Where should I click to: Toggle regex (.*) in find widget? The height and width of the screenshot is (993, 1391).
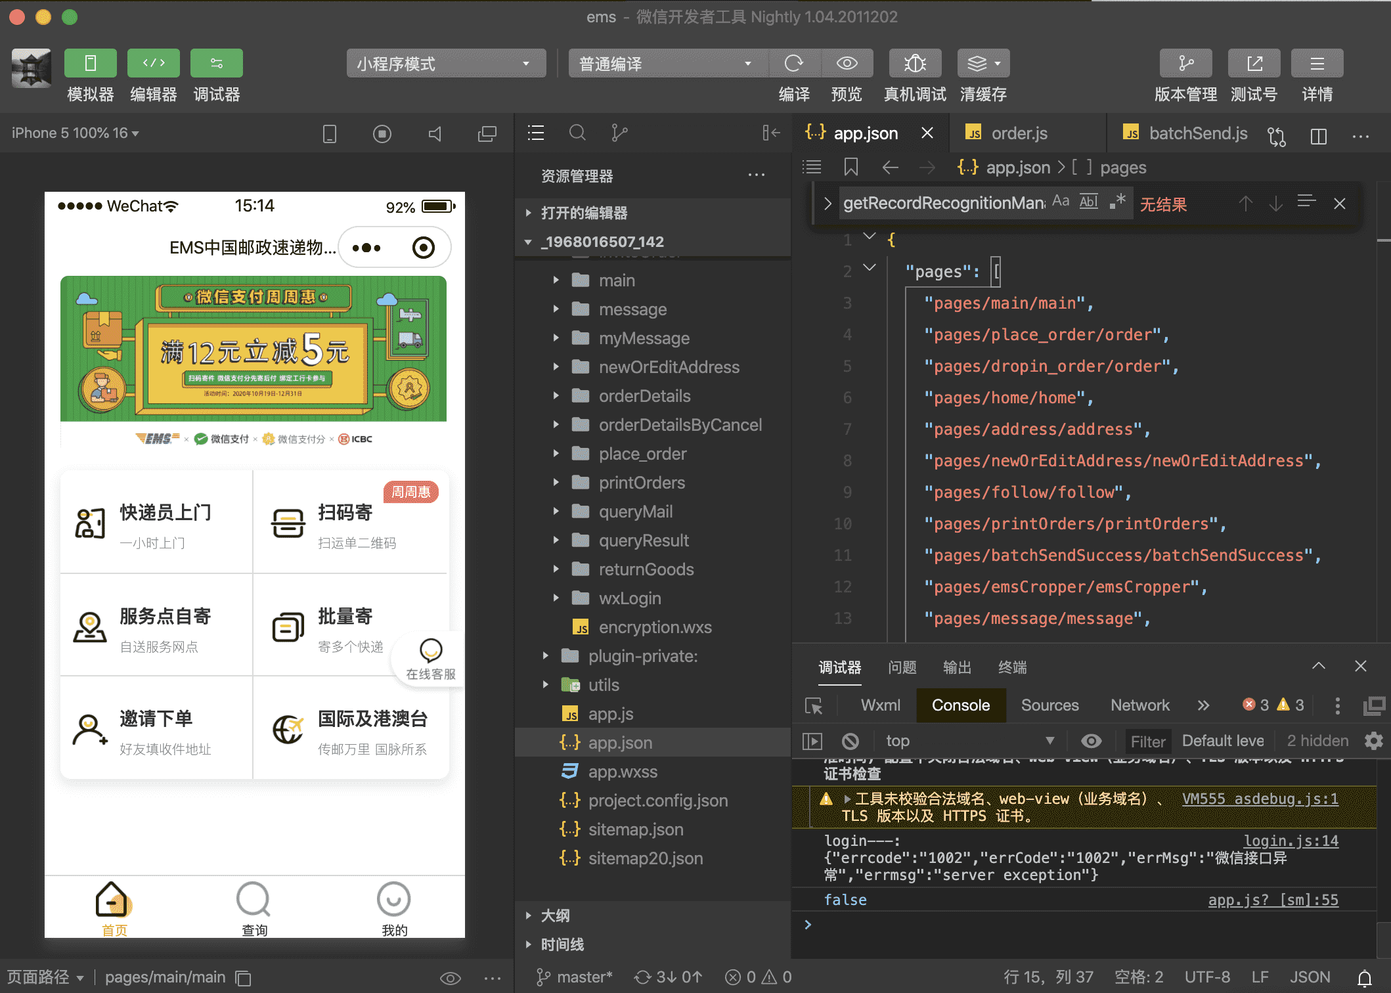(1118, 202)
